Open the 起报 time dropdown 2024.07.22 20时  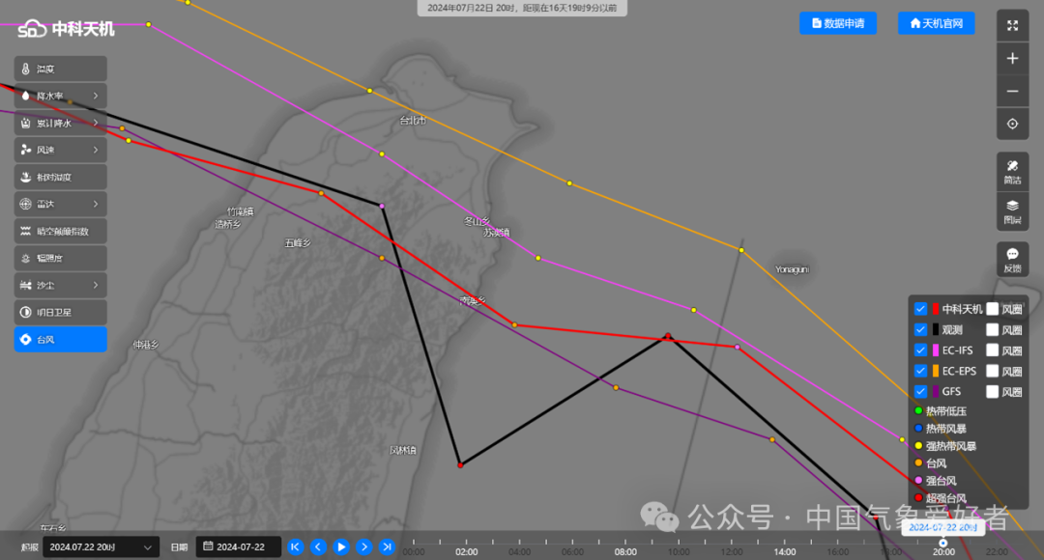coord(101,546)
